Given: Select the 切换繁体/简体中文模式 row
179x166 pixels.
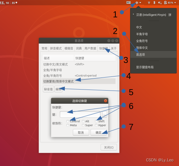Looking at the screenshot, I should (x=79, y=81).
